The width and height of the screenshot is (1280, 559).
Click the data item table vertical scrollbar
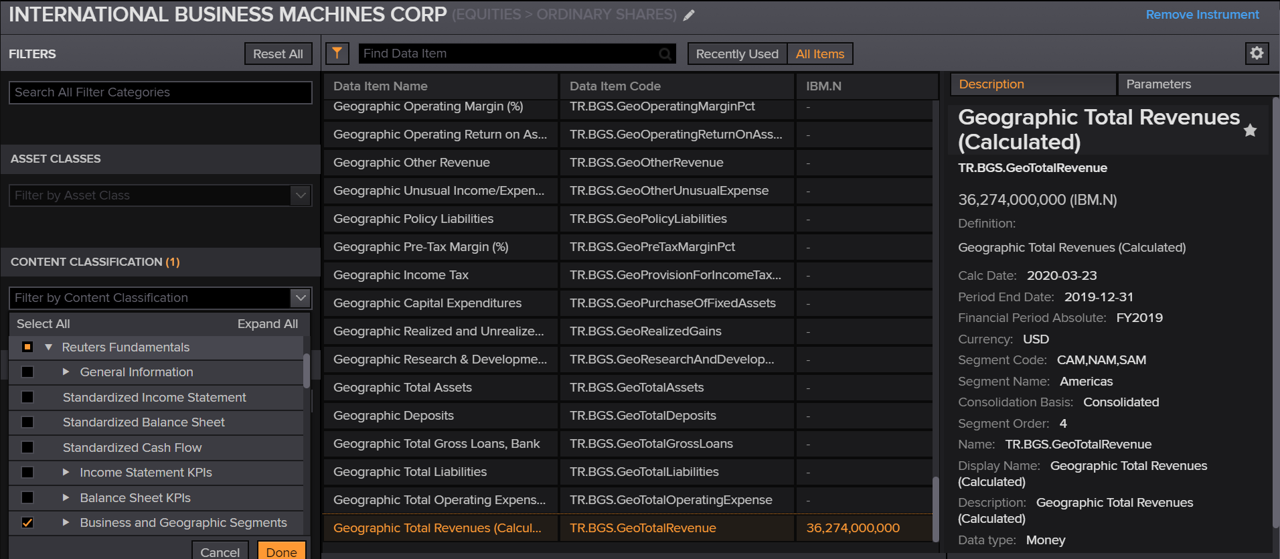tap(935, 509)
